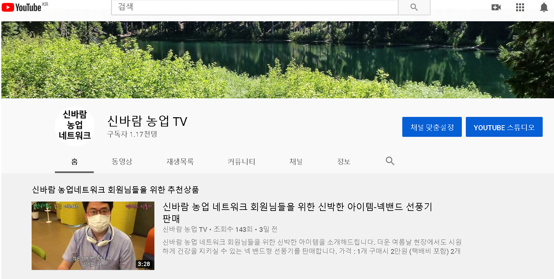Click the video description starting 신바람 농업 네트워크 회원님들을
554x279 pixels.
click(312, 246)
